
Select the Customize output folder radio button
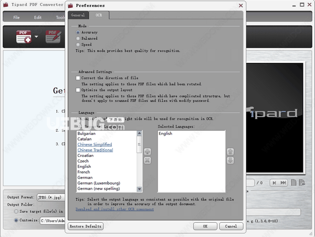click(16, 220)
